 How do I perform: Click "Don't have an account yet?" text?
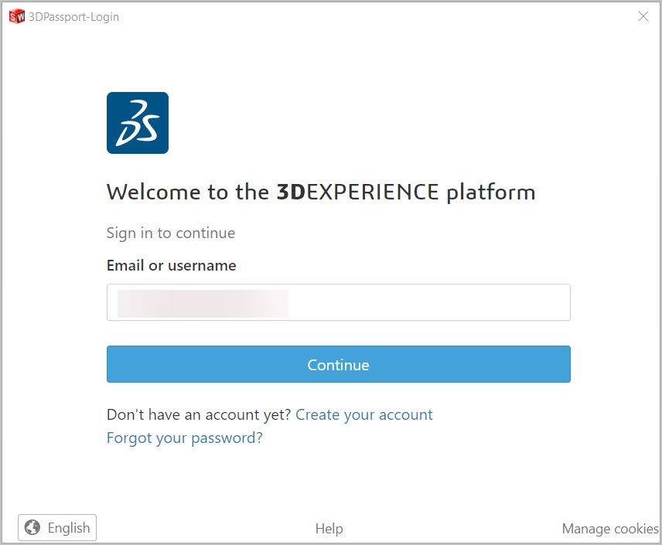pos(199,414)
